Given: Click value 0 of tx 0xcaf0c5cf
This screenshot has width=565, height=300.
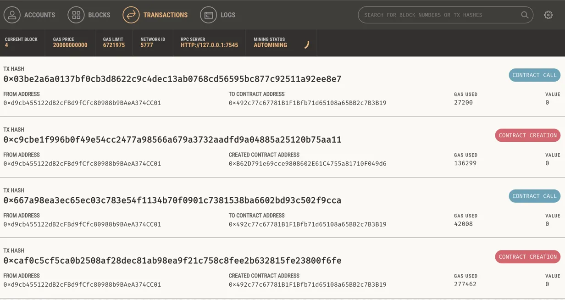Looking at the screenshot, I should pos(547,284).
